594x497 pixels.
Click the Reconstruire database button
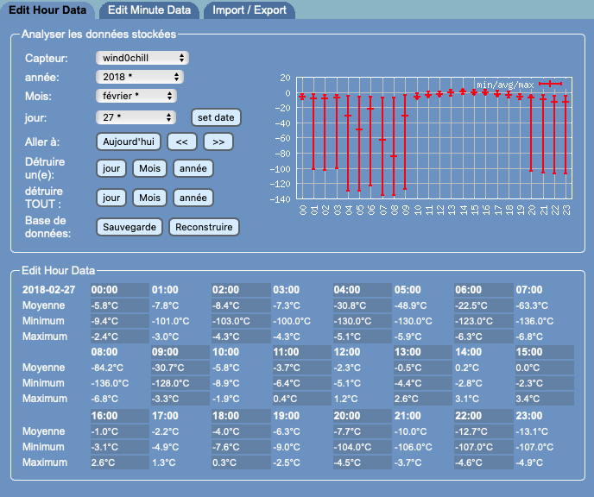coord(204,227)
